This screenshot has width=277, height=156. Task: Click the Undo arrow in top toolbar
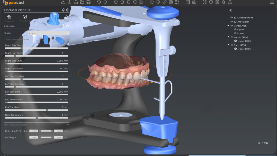pyautogui.click(x=99, y=2)
